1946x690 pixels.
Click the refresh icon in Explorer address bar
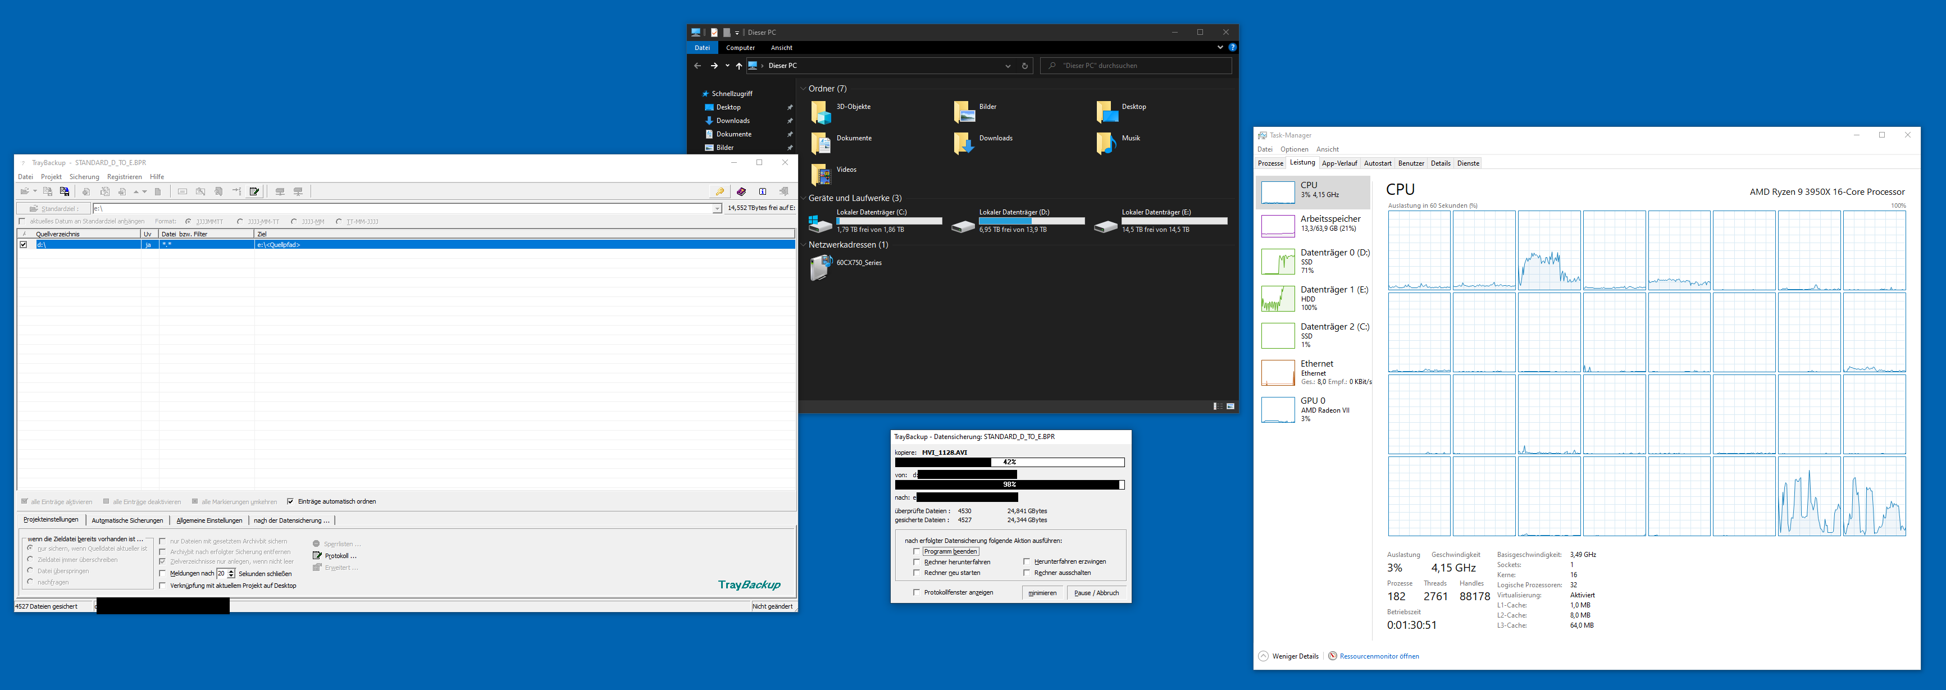[1024, 66]
